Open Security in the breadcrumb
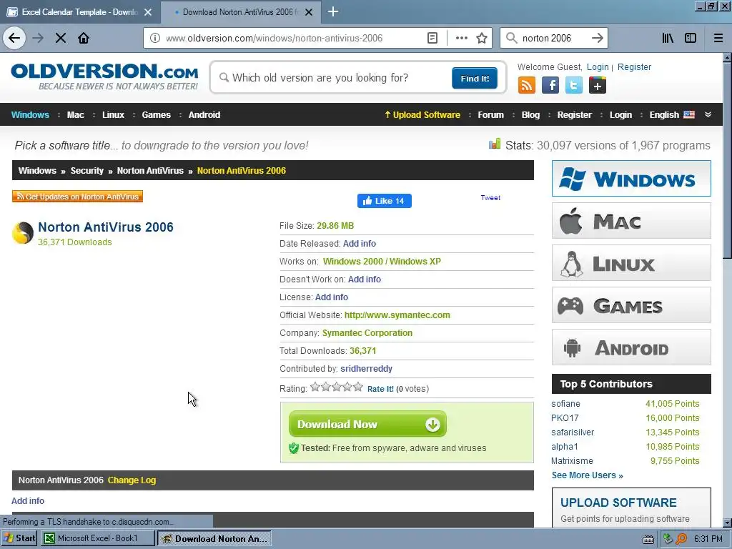 [86, 170]
